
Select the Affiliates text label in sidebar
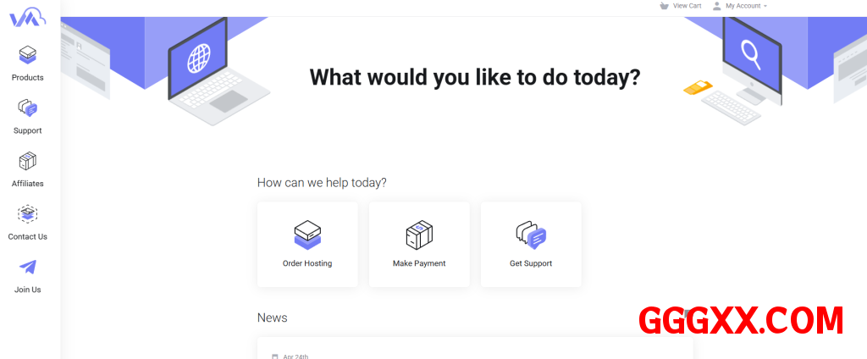tap(28, 184)
